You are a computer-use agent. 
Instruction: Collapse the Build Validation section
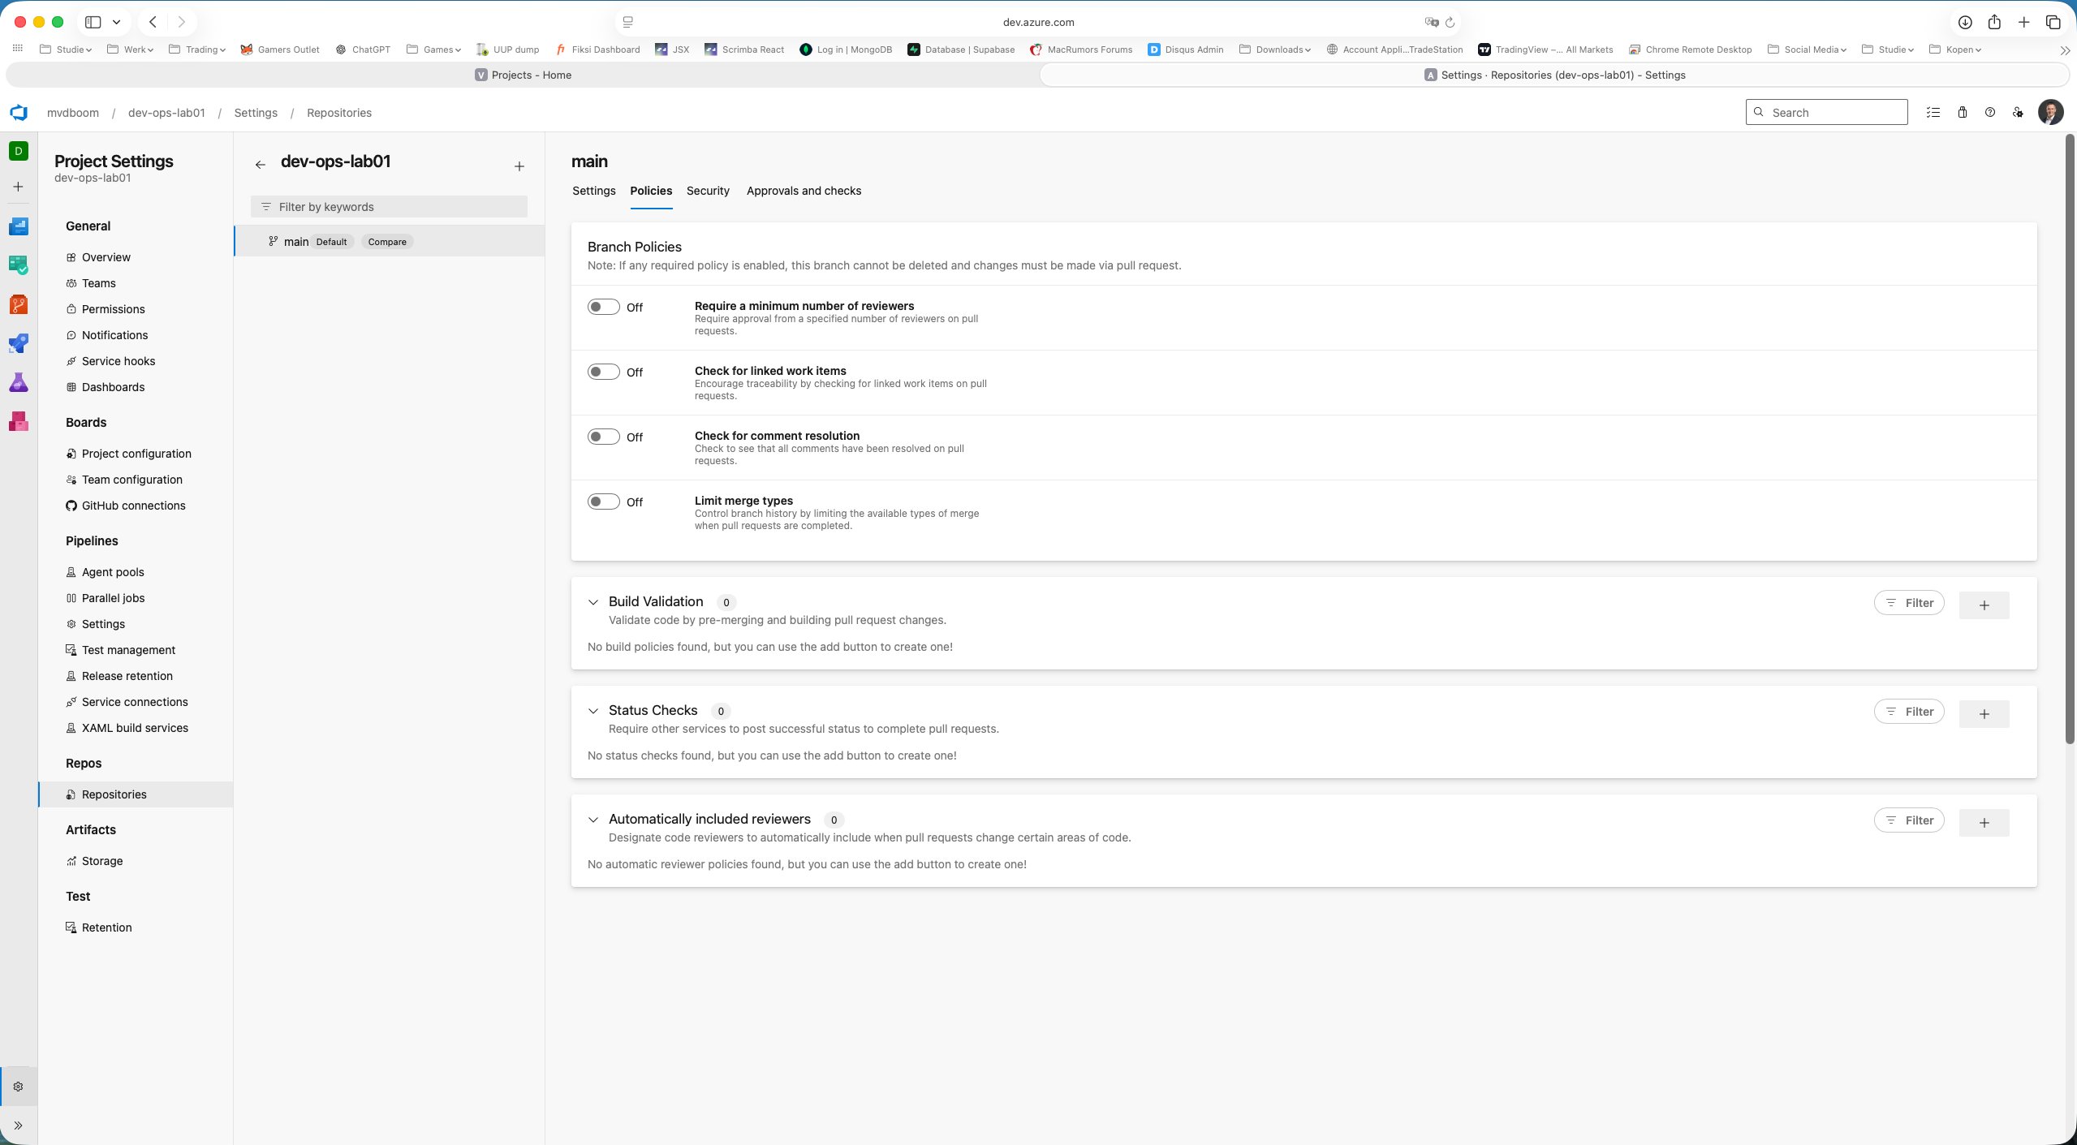[x=593, y=602]
